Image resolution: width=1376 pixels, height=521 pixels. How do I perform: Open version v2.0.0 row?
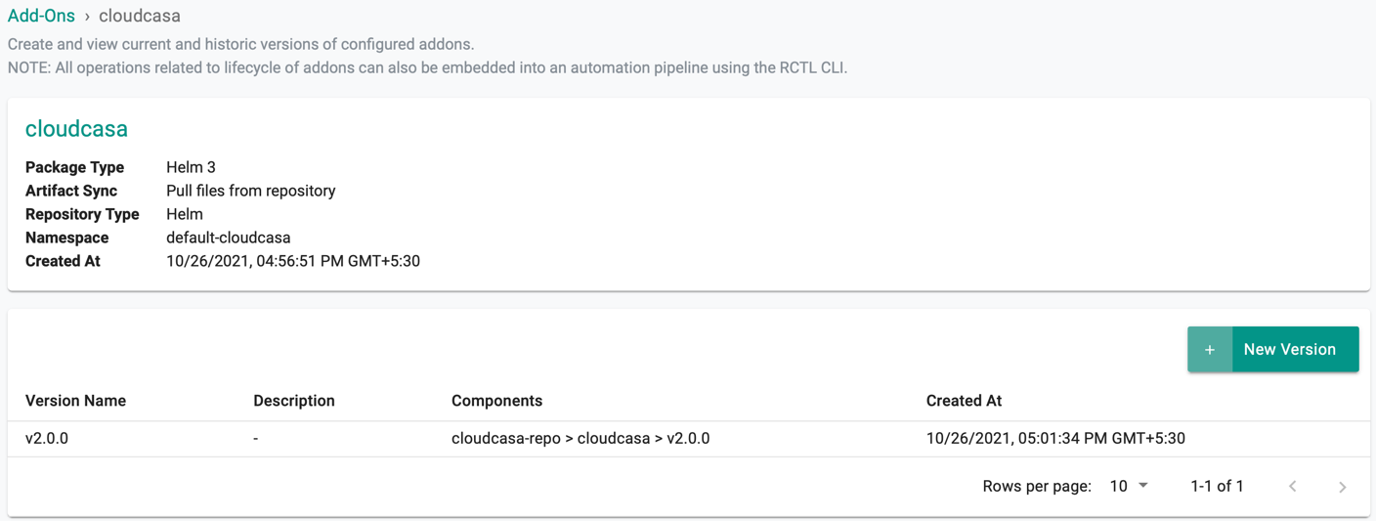[x=688, y=439]
